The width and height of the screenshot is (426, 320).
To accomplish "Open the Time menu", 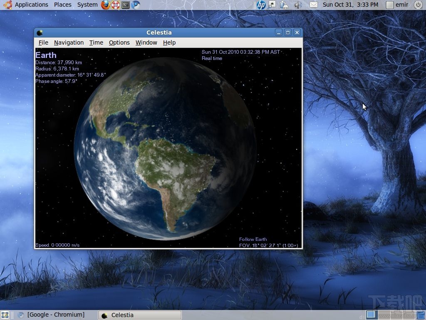I will coord(96,42).
